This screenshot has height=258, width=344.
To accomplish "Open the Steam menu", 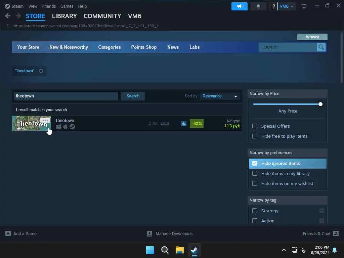I will 17,6.
